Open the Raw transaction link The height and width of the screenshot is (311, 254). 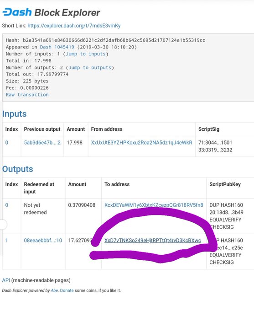point(27,95)
